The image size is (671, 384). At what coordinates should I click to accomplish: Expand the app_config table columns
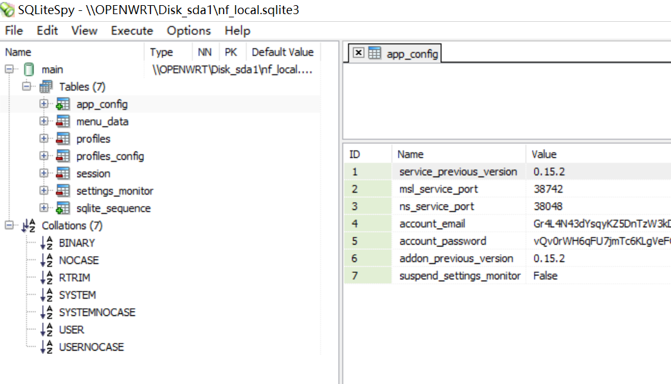click(44, 104)
